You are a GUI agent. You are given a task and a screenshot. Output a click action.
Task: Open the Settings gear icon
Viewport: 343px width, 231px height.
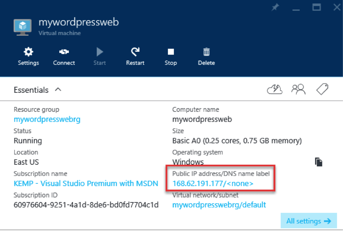28,52
